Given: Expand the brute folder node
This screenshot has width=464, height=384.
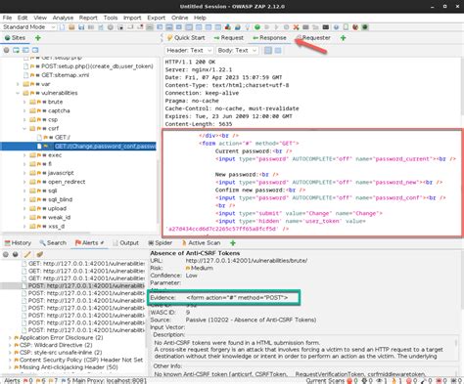Looking at the screenshot, I should pyautogui.click(x=24, y=102).
